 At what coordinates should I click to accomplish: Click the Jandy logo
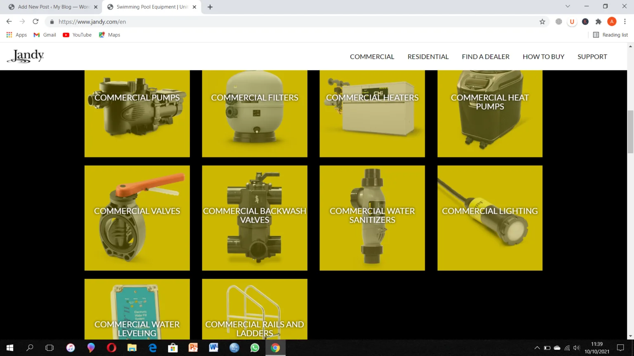[26, 56]
